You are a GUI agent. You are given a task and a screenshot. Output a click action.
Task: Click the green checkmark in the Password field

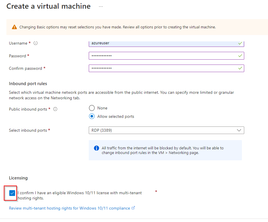[x=240, y=56]
